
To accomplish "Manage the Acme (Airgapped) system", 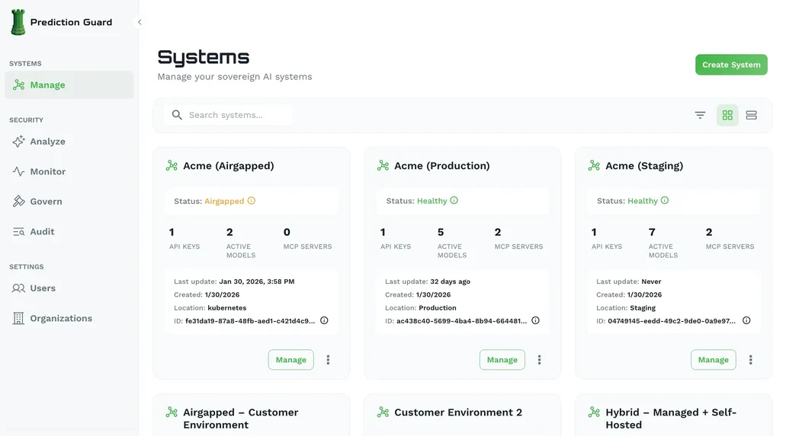I will (x=290, y=359).
